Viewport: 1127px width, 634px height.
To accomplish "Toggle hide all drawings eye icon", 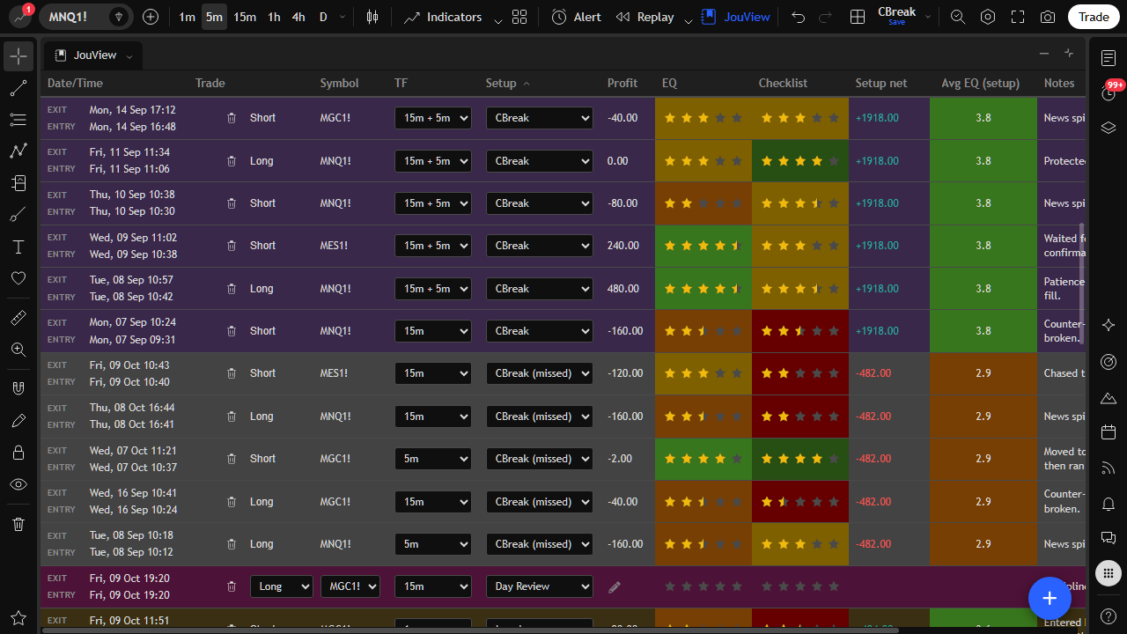I will coord(18,484).
